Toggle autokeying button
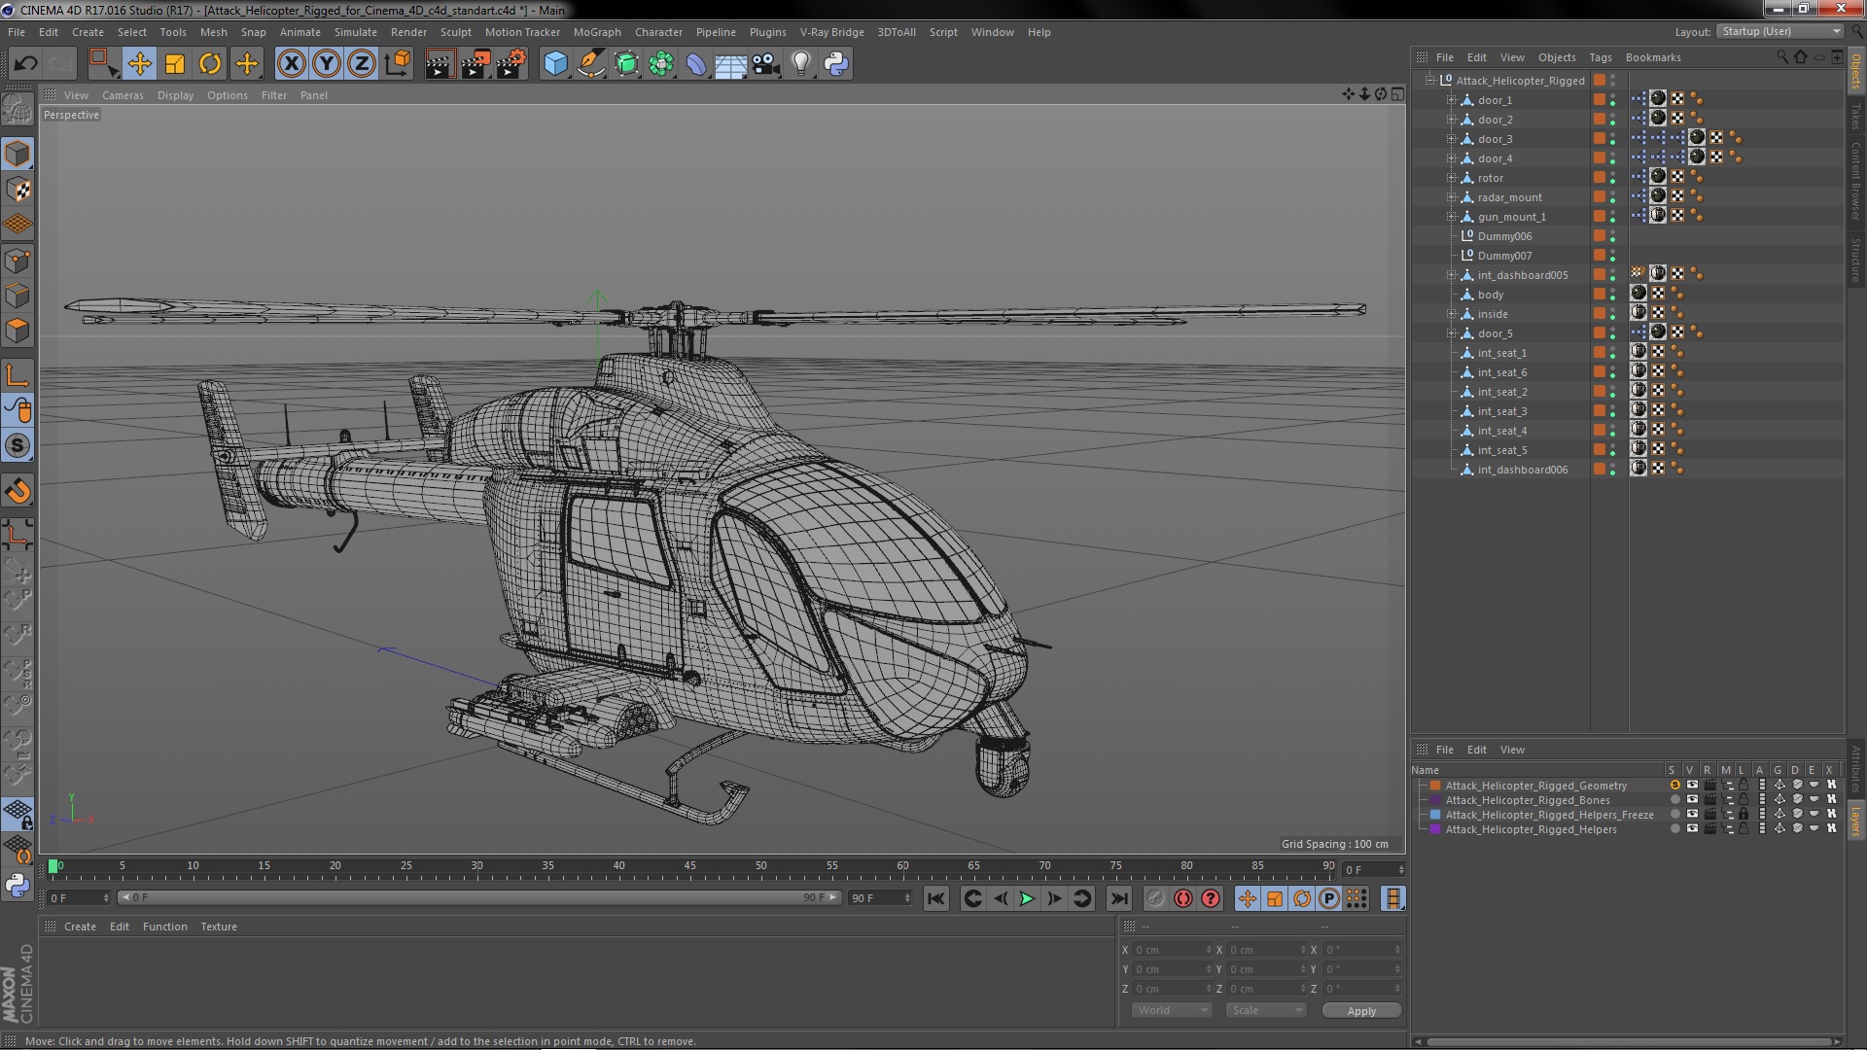The image size is (1867, 1050). tap(1182, 899)
